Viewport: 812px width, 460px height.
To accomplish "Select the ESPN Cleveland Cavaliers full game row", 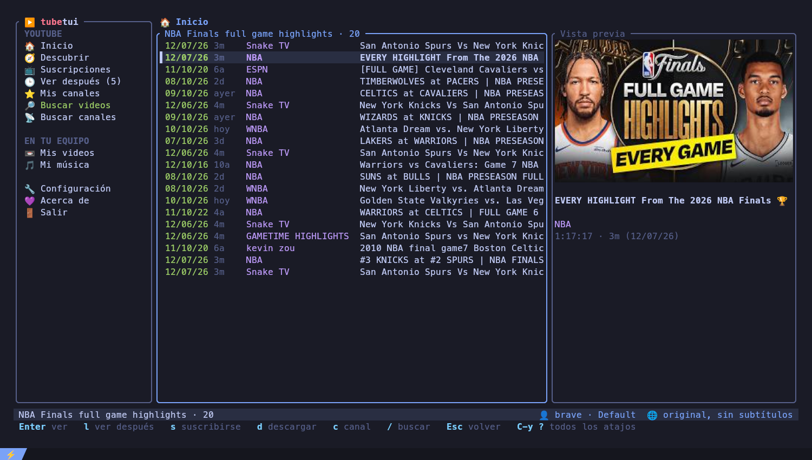I will (352, 70).
